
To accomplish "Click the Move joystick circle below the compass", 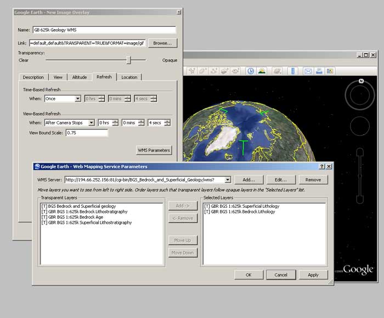I will pyautogui.click(x=359, y=126).
